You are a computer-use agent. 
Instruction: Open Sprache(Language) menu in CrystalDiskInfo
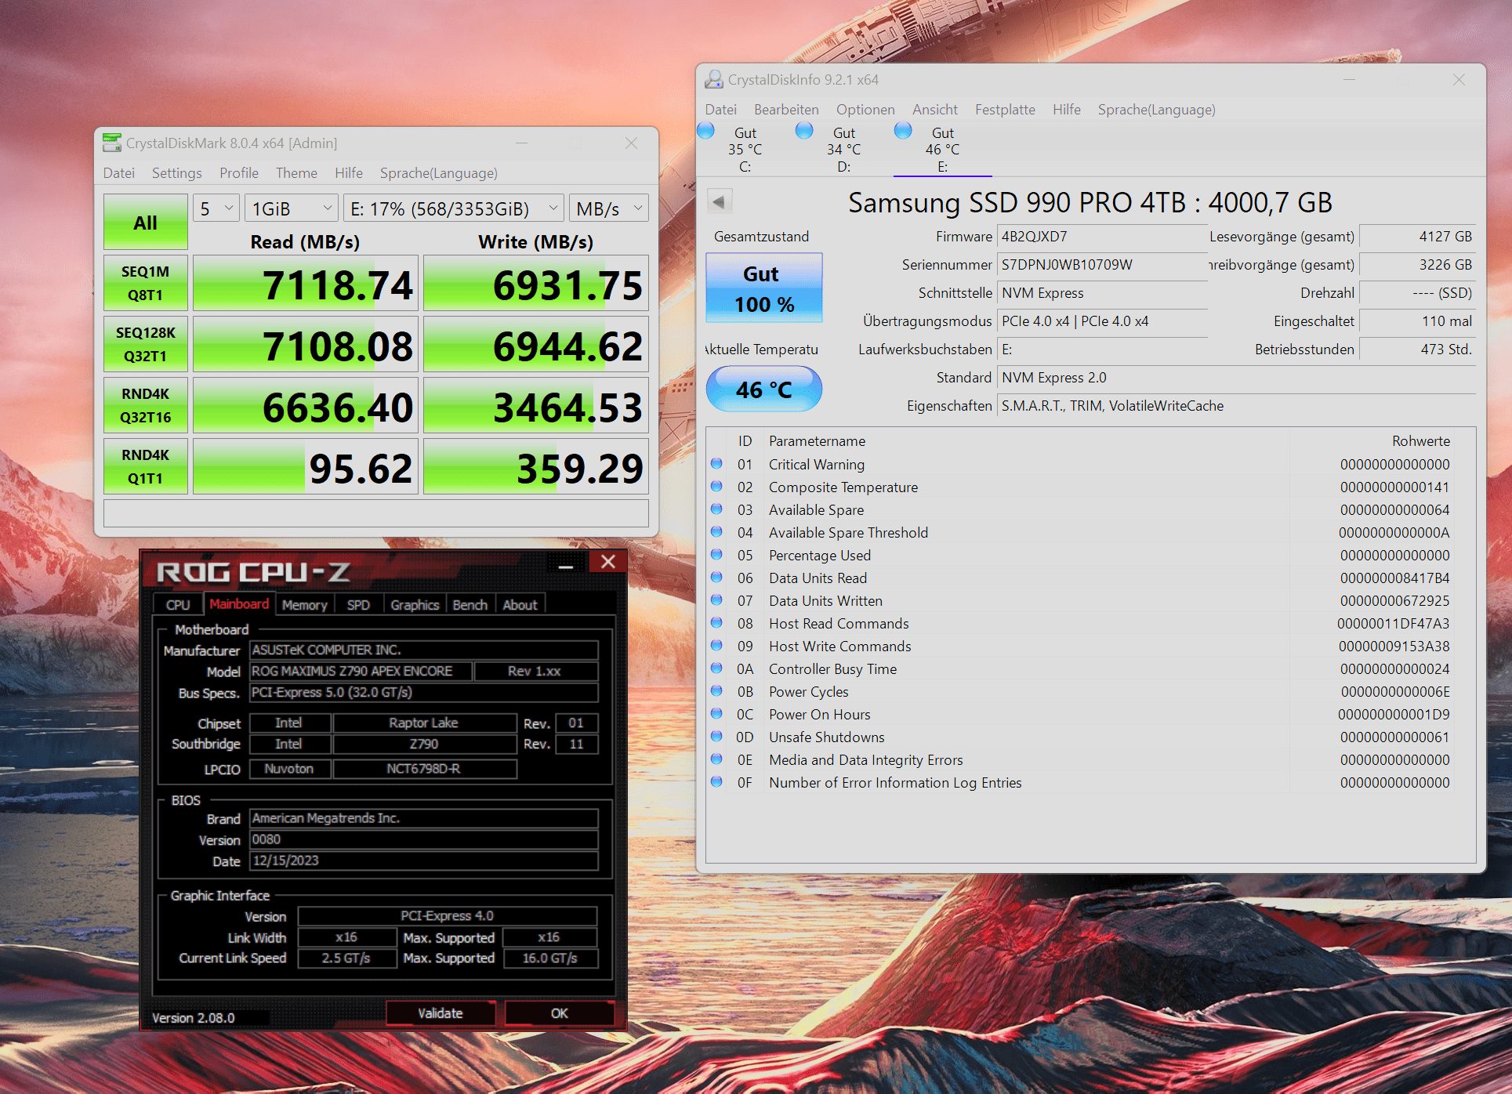point(1156,110)
